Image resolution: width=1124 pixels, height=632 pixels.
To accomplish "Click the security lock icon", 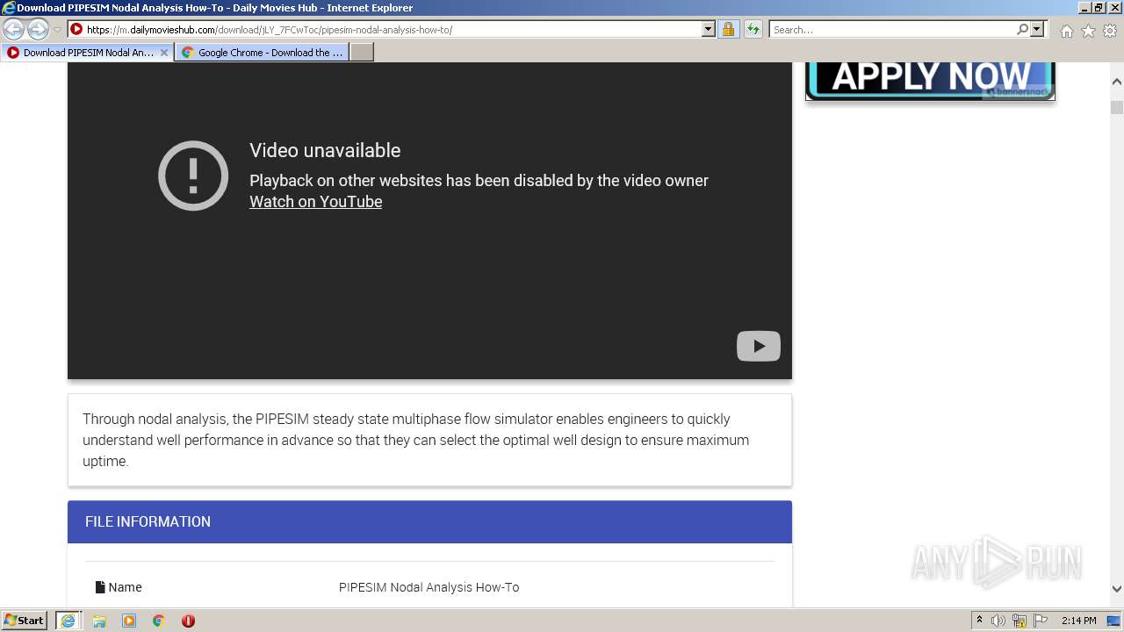I will pyautogui.click(x=728, y=30).
